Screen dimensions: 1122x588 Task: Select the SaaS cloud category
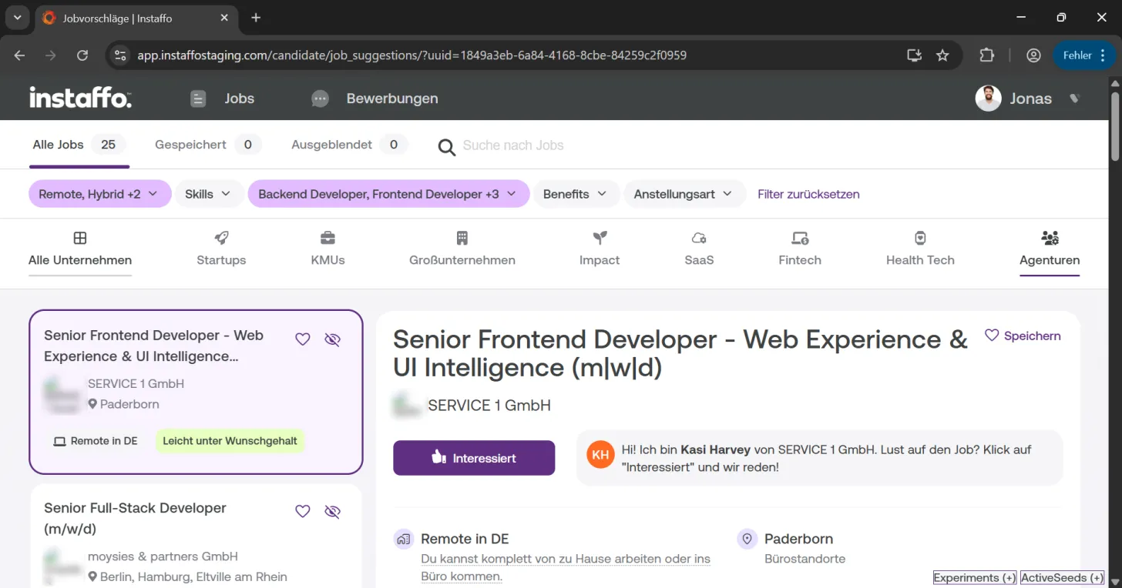pos(699,249)
